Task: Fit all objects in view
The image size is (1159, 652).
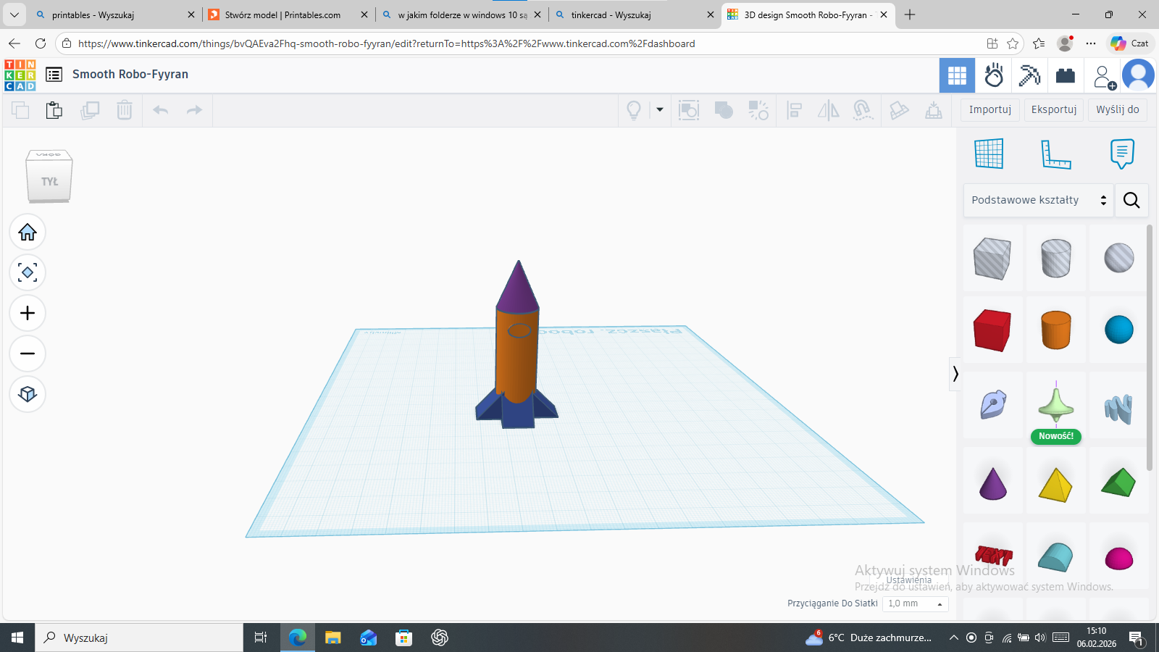Action: 28,273
